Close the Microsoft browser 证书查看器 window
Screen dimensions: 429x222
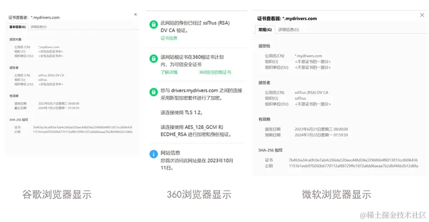coord(422,15)
